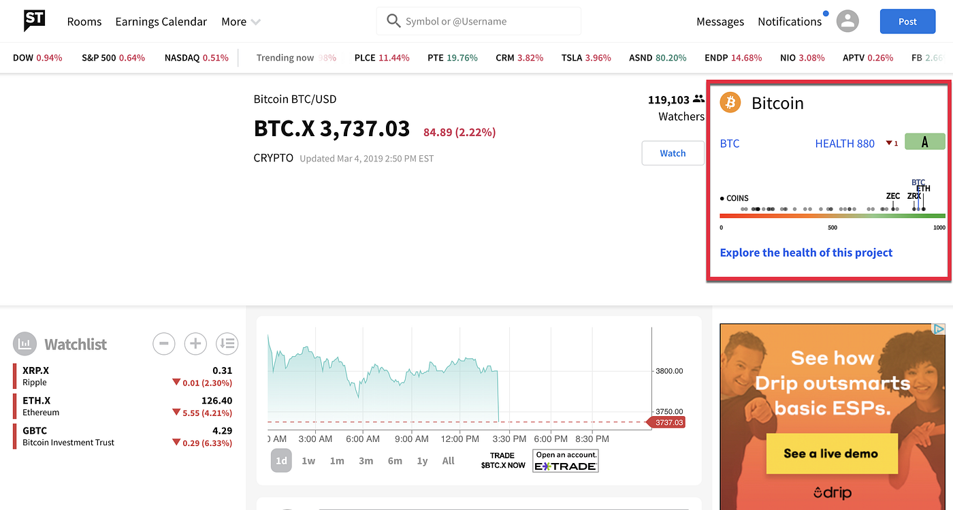This screenshot has width=953, height=510.
Task: Click trending NIO 3.08% ticker
Action: point(803,58)
